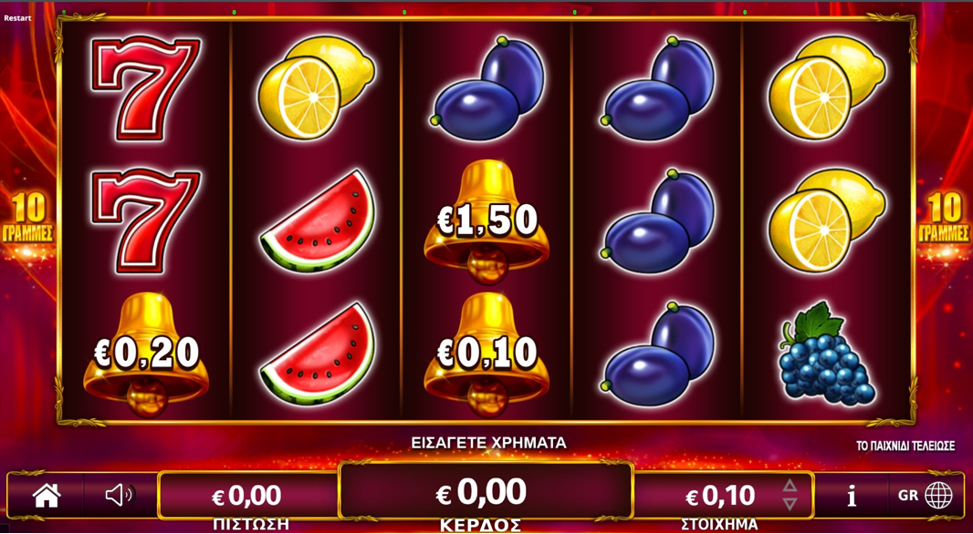
Task: Click the middle watermelon slice symbol
Action: (x=317, y=221)
